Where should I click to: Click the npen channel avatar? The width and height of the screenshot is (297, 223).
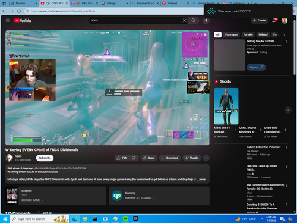coord(9,158)
